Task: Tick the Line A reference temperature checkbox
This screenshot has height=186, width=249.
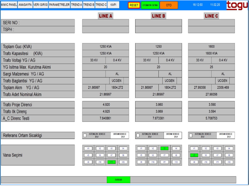Action: coord(85,135)
